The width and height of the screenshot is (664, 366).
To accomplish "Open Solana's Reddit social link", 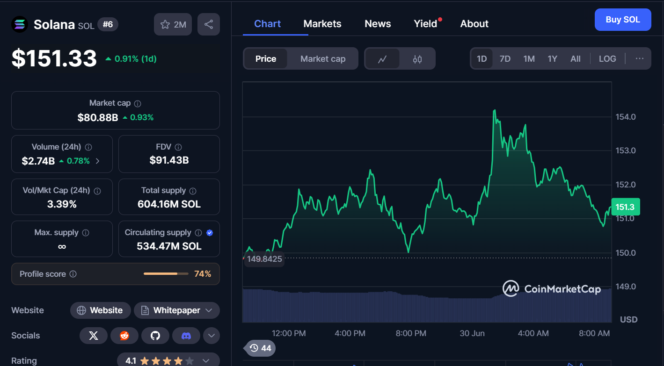I will (x=124, y=336).
